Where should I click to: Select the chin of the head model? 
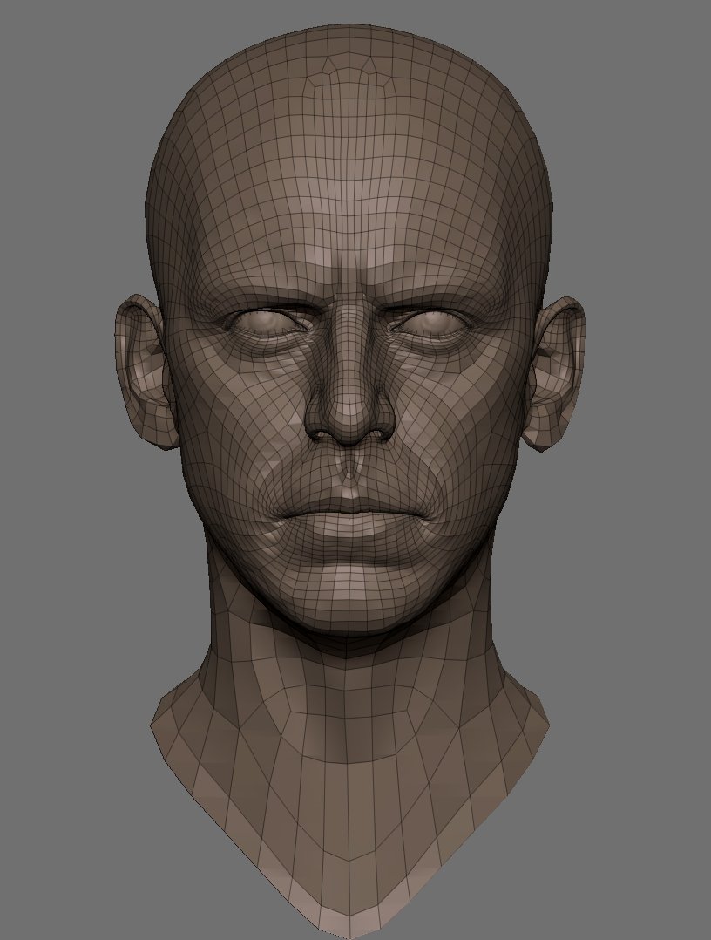[350, 602]
